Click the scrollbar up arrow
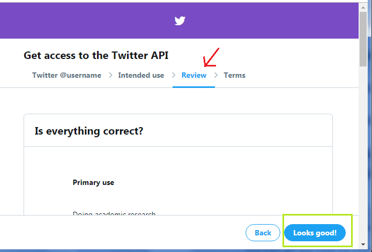Image resolution: width=372 pixels, height=252 pixels. coord(363,4)
